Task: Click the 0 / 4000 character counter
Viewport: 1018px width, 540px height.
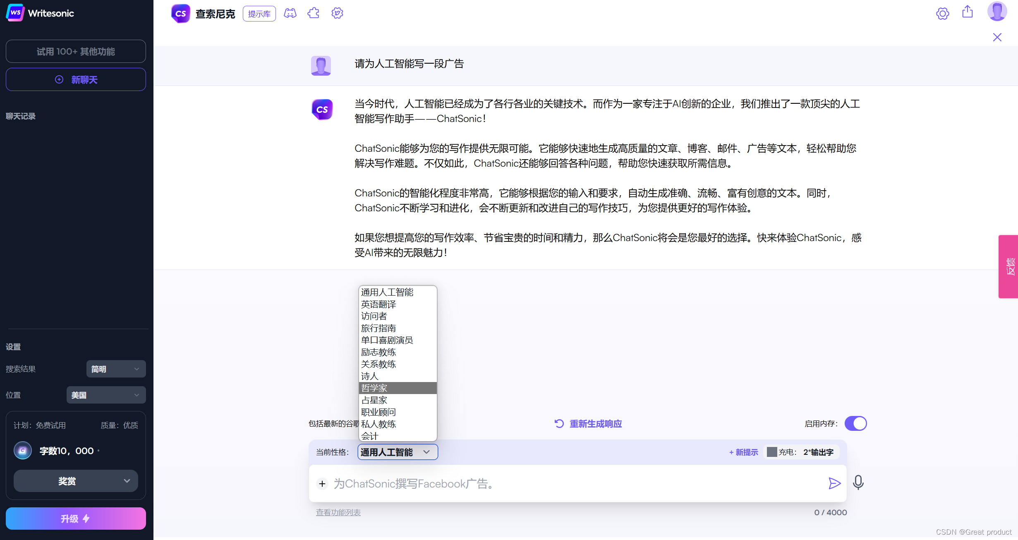Action: pyautogui.click(x=831, y=512)
